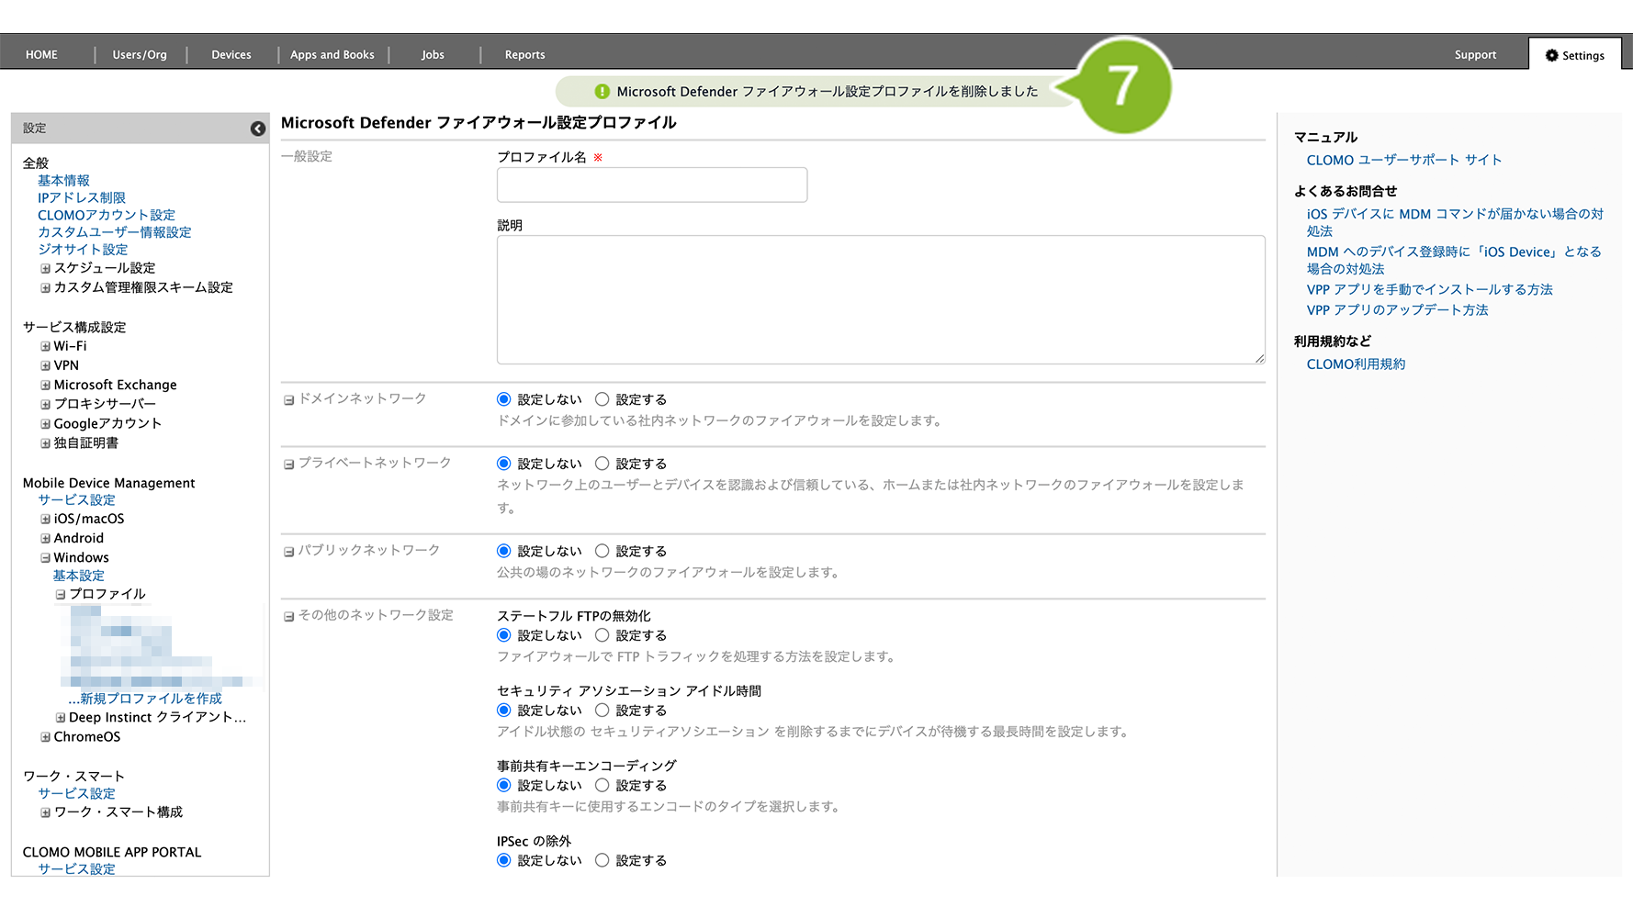The width and height of the screenshot is (1633, 918).
Task: Expand the Wi-Fi tree node
Action: tap(45, 346)
